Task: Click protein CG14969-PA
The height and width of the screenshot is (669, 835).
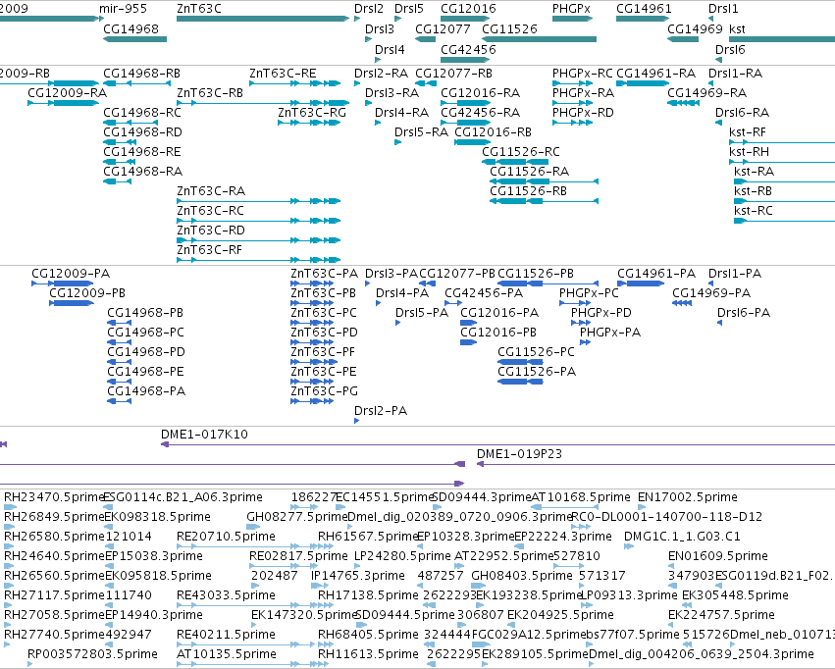Action: click(x=682, y=303)
